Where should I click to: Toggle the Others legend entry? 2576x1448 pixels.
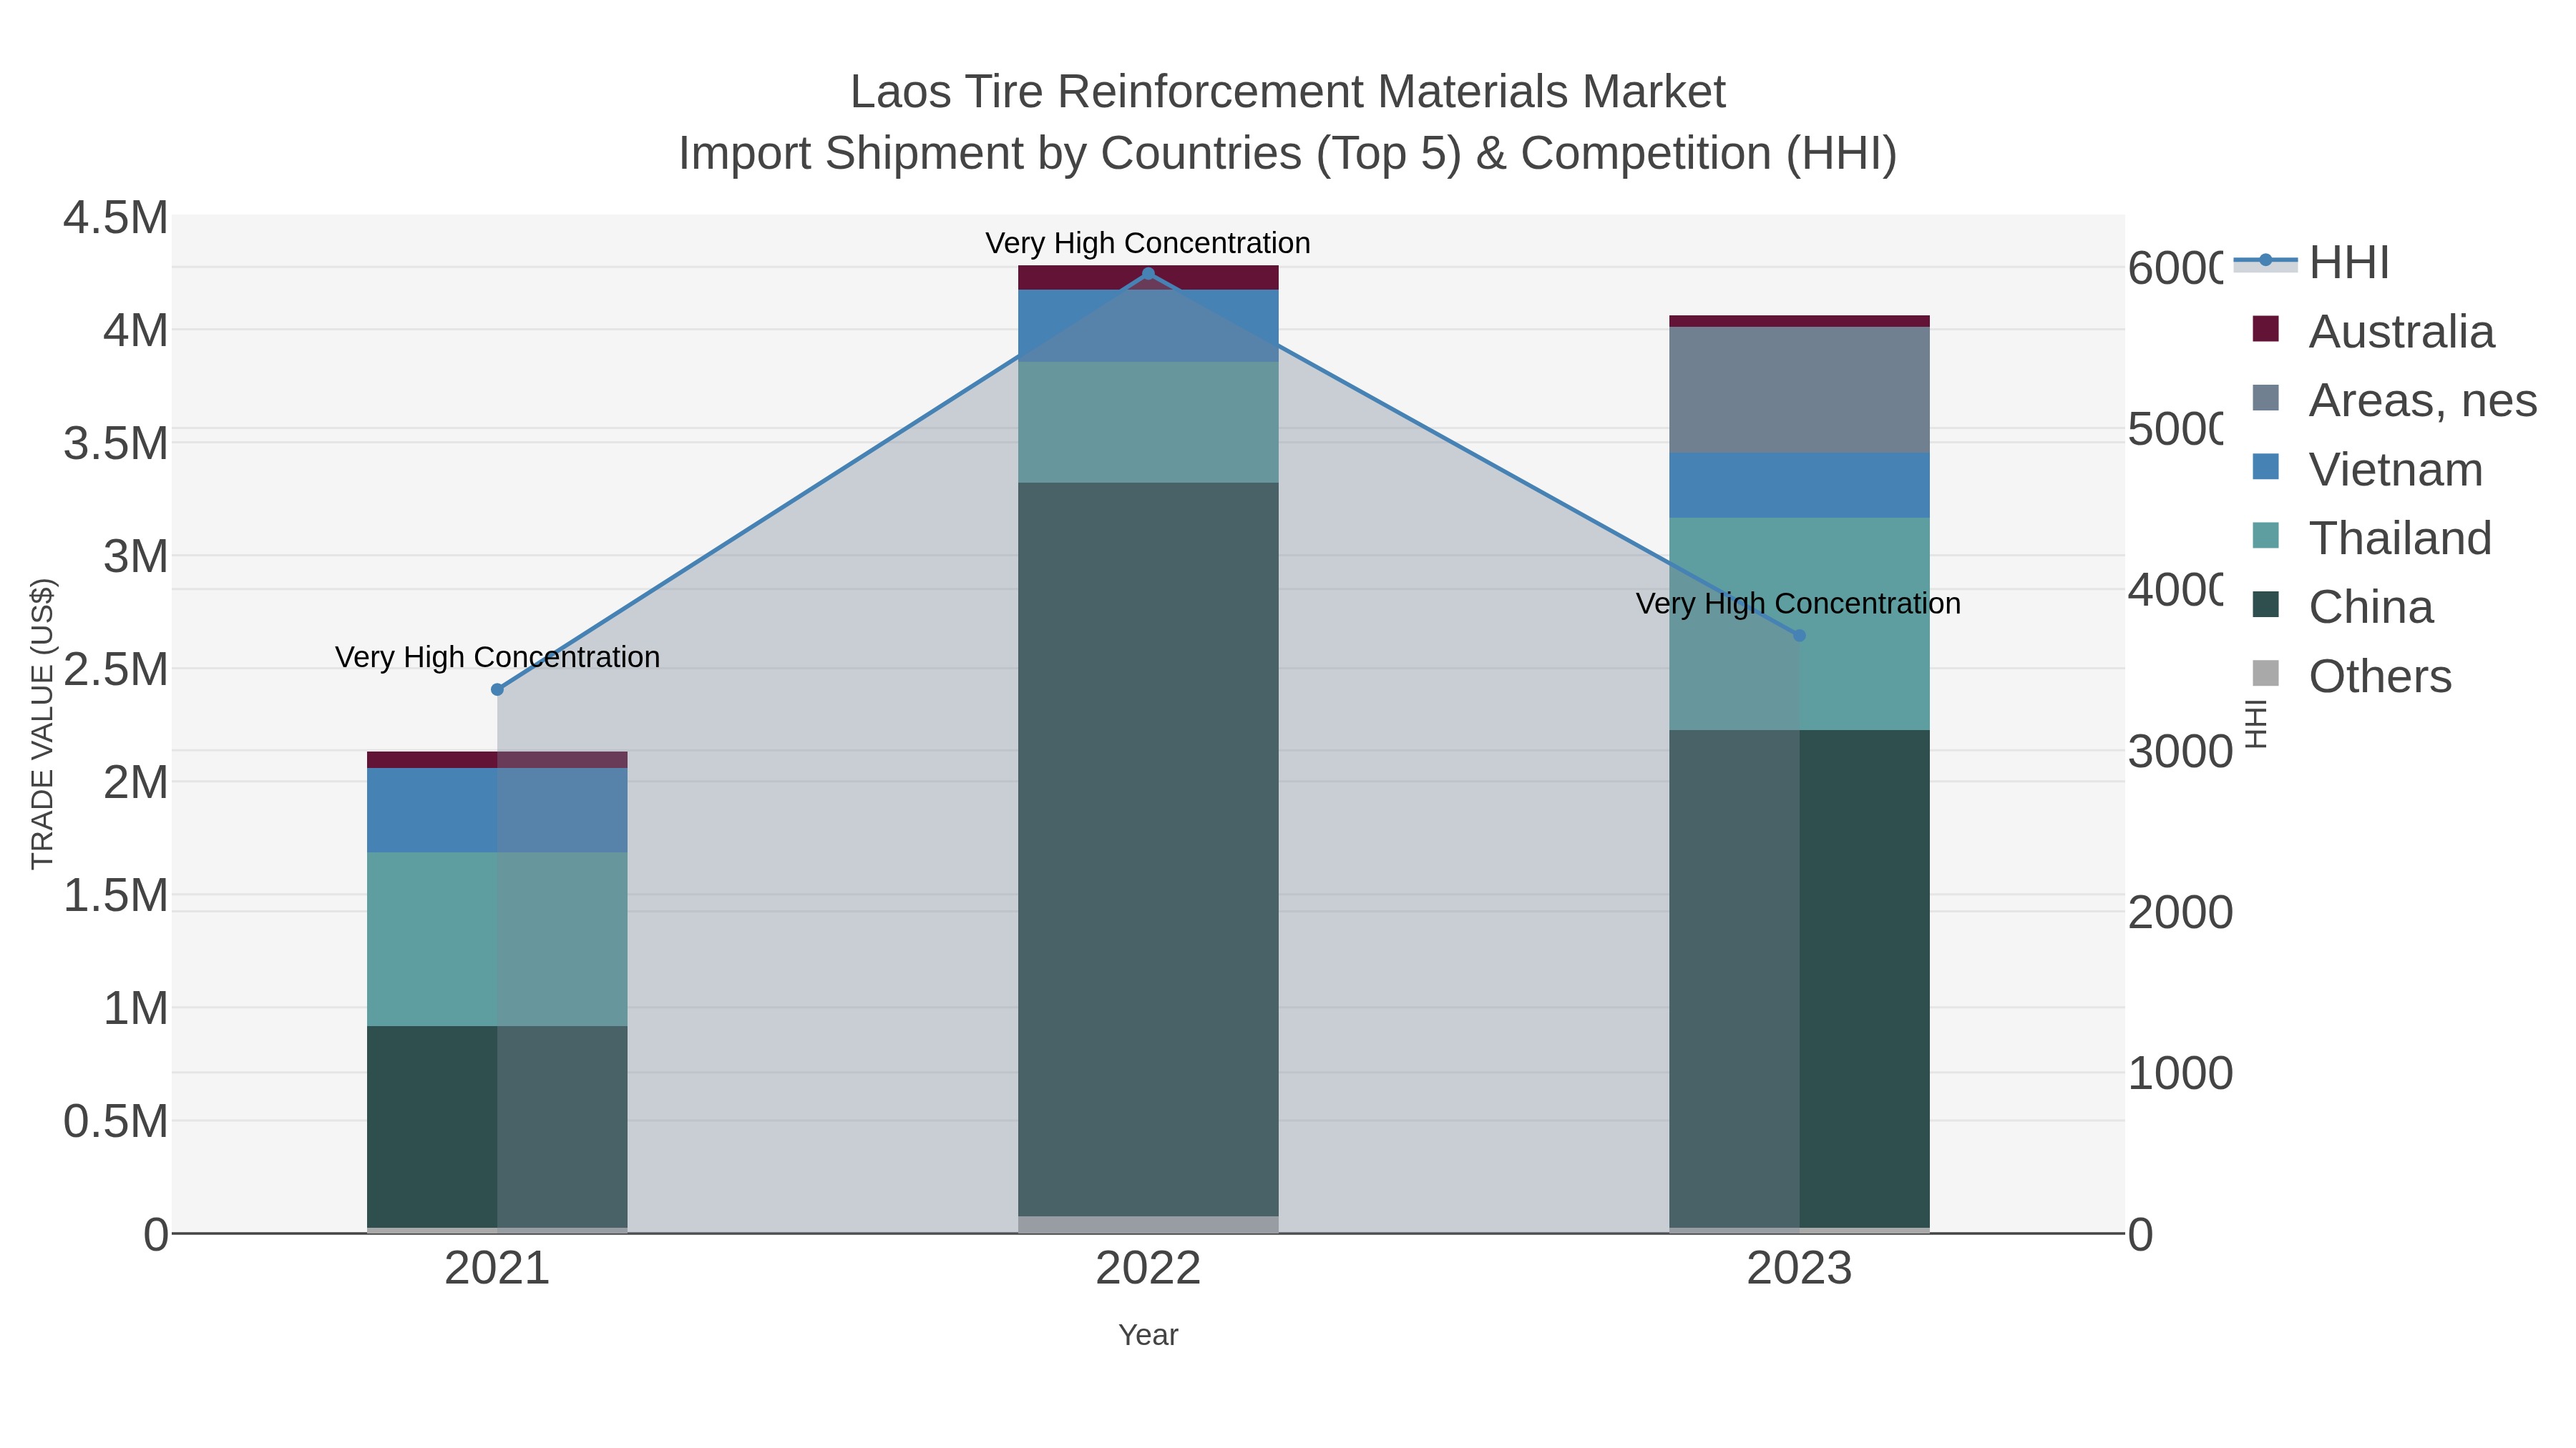pyautogui.click(x=2351, y=676)
